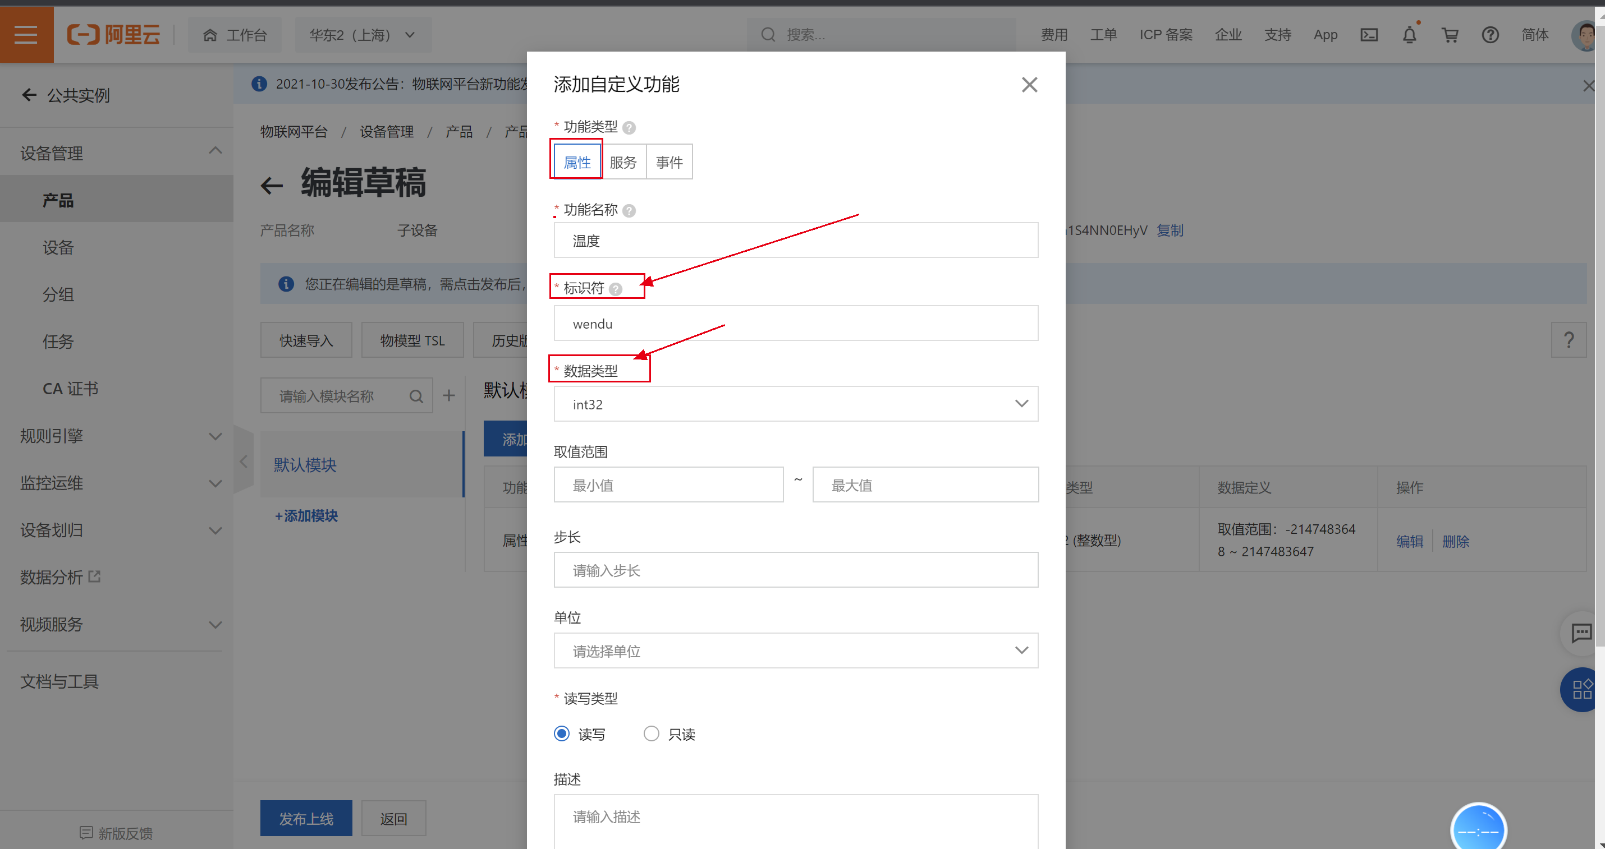Open the shopping cart icon
The width and height of the screenshot is (1605, 849).
(x=1450, y=35)
